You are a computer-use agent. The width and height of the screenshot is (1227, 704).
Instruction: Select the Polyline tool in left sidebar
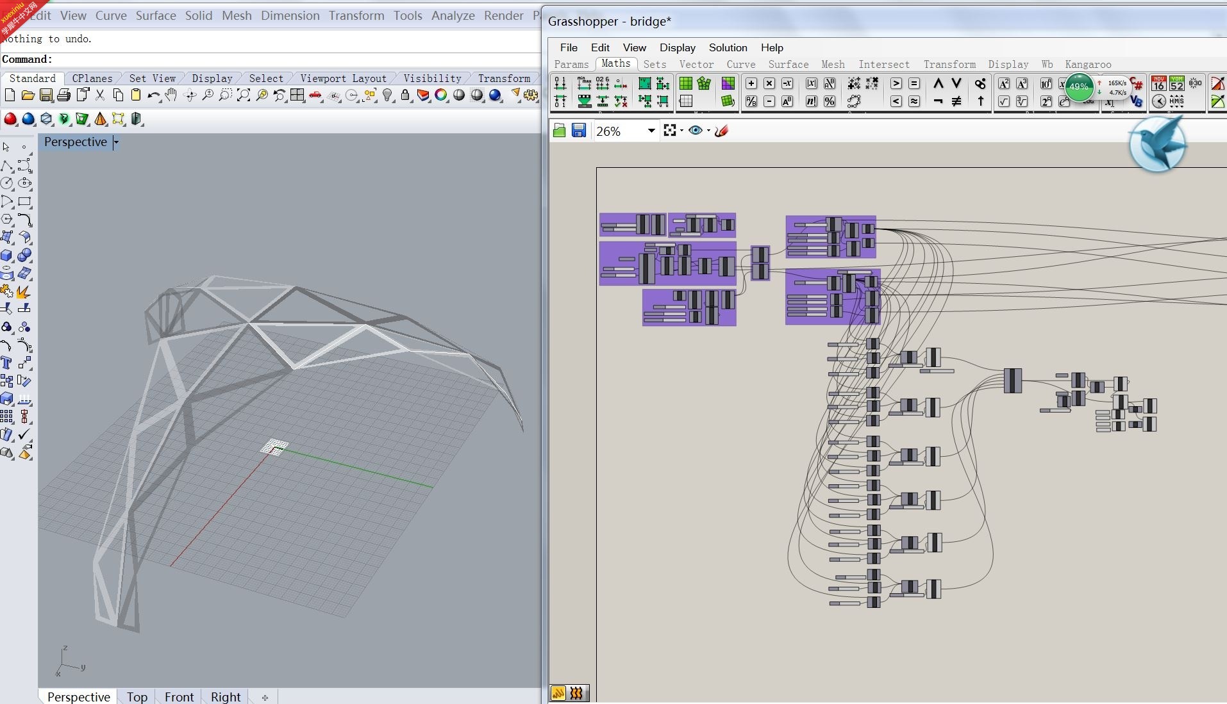(x=7, y=166)
